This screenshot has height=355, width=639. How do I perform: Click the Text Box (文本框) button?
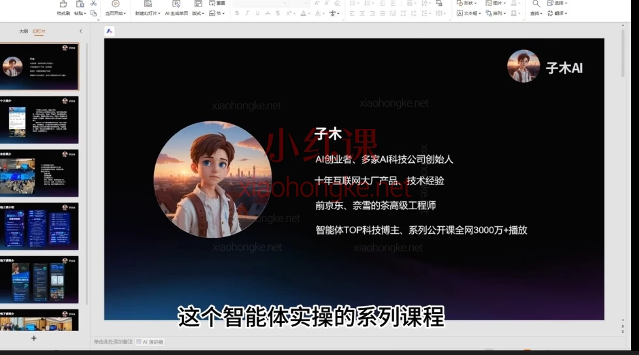(469, 14)
